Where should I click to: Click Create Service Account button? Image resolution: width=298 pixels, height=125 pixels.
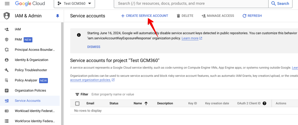click(x=144, y=16)
